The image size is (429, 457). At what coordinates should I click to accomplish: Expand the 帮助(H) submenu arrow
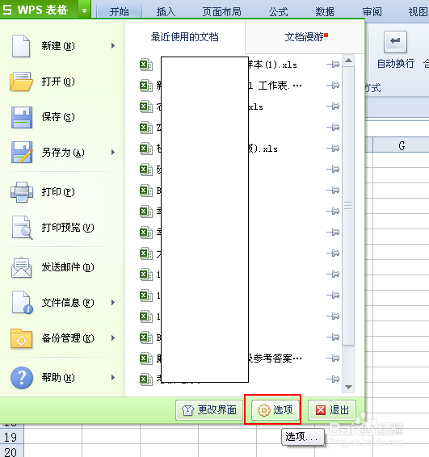[x=113, y=378]
